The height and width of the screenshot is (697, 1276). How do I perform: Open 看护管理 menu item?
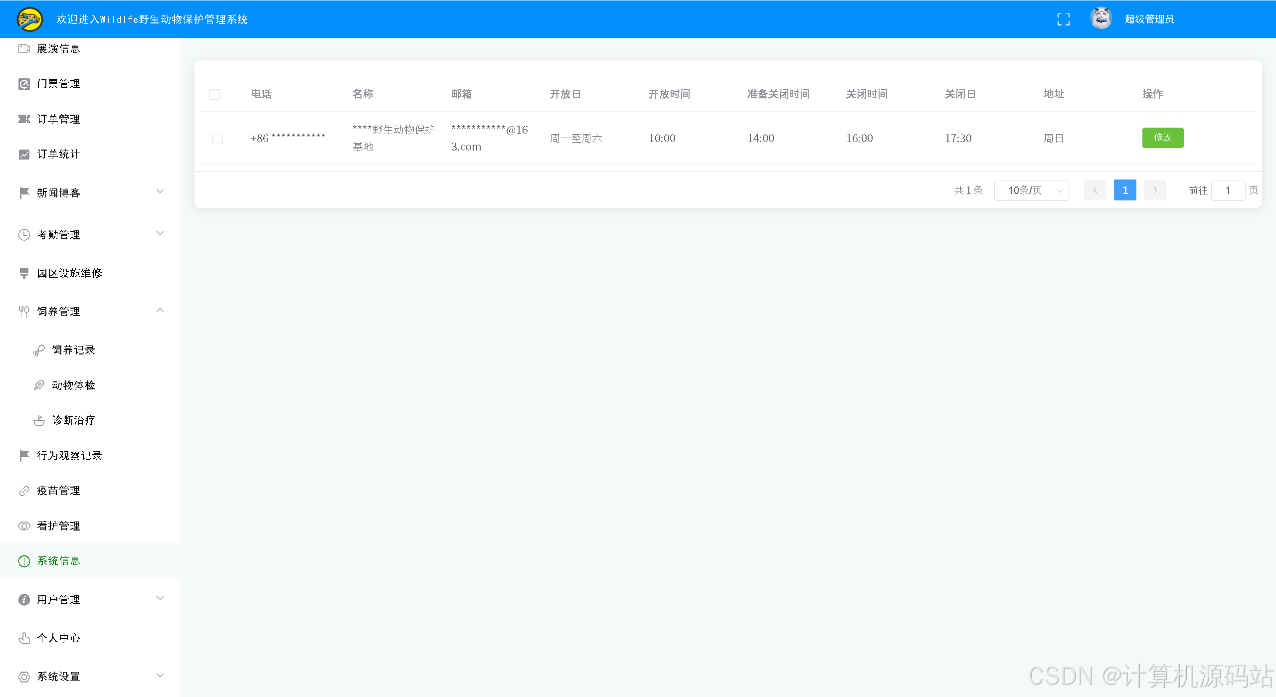pyautogui.click(x=90, y=526)
